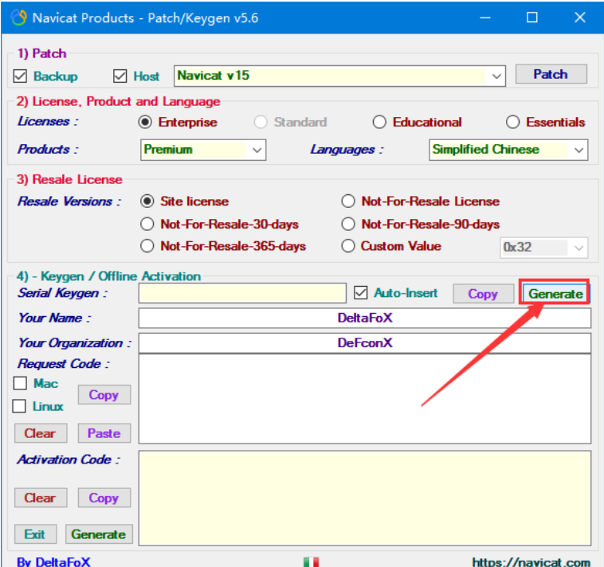The image size is (604, 567).
Task: Choose Not-For-Resale-365-days option
Action: click(x=147, y=246)
